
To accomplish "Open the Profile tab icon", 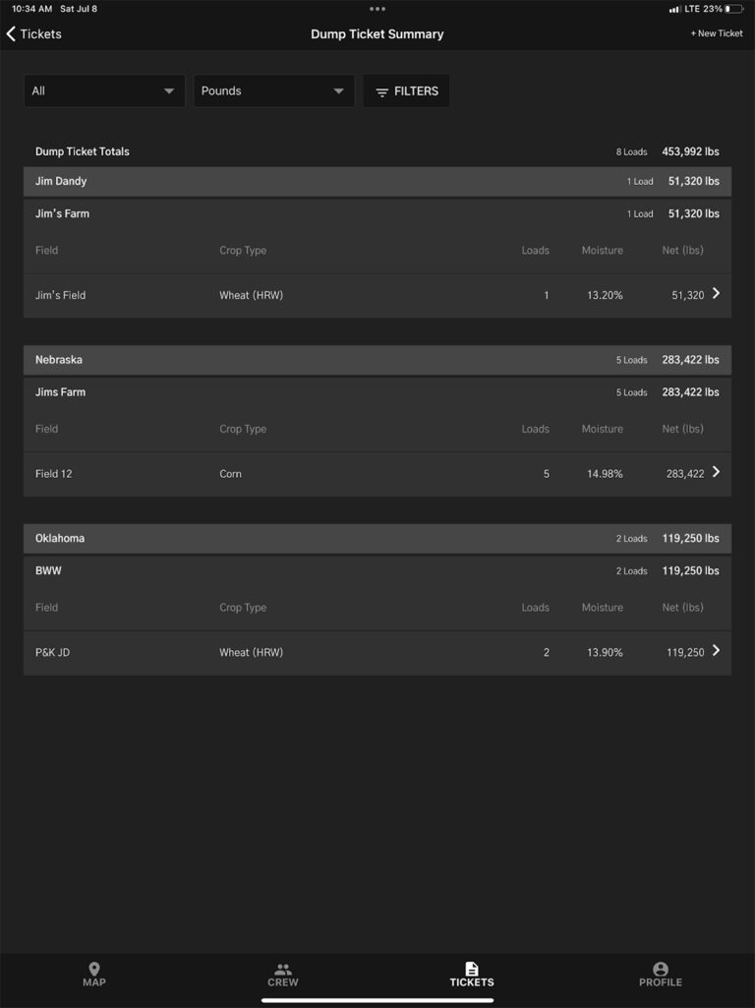I will point(661,969).
